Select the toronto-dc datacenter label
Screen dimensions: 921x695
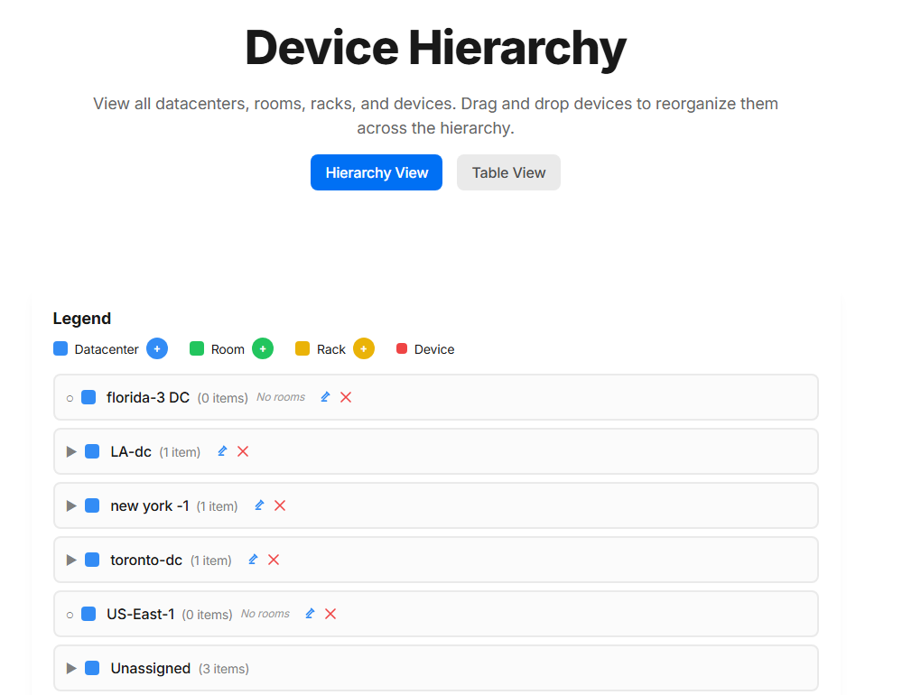(146, 560)
